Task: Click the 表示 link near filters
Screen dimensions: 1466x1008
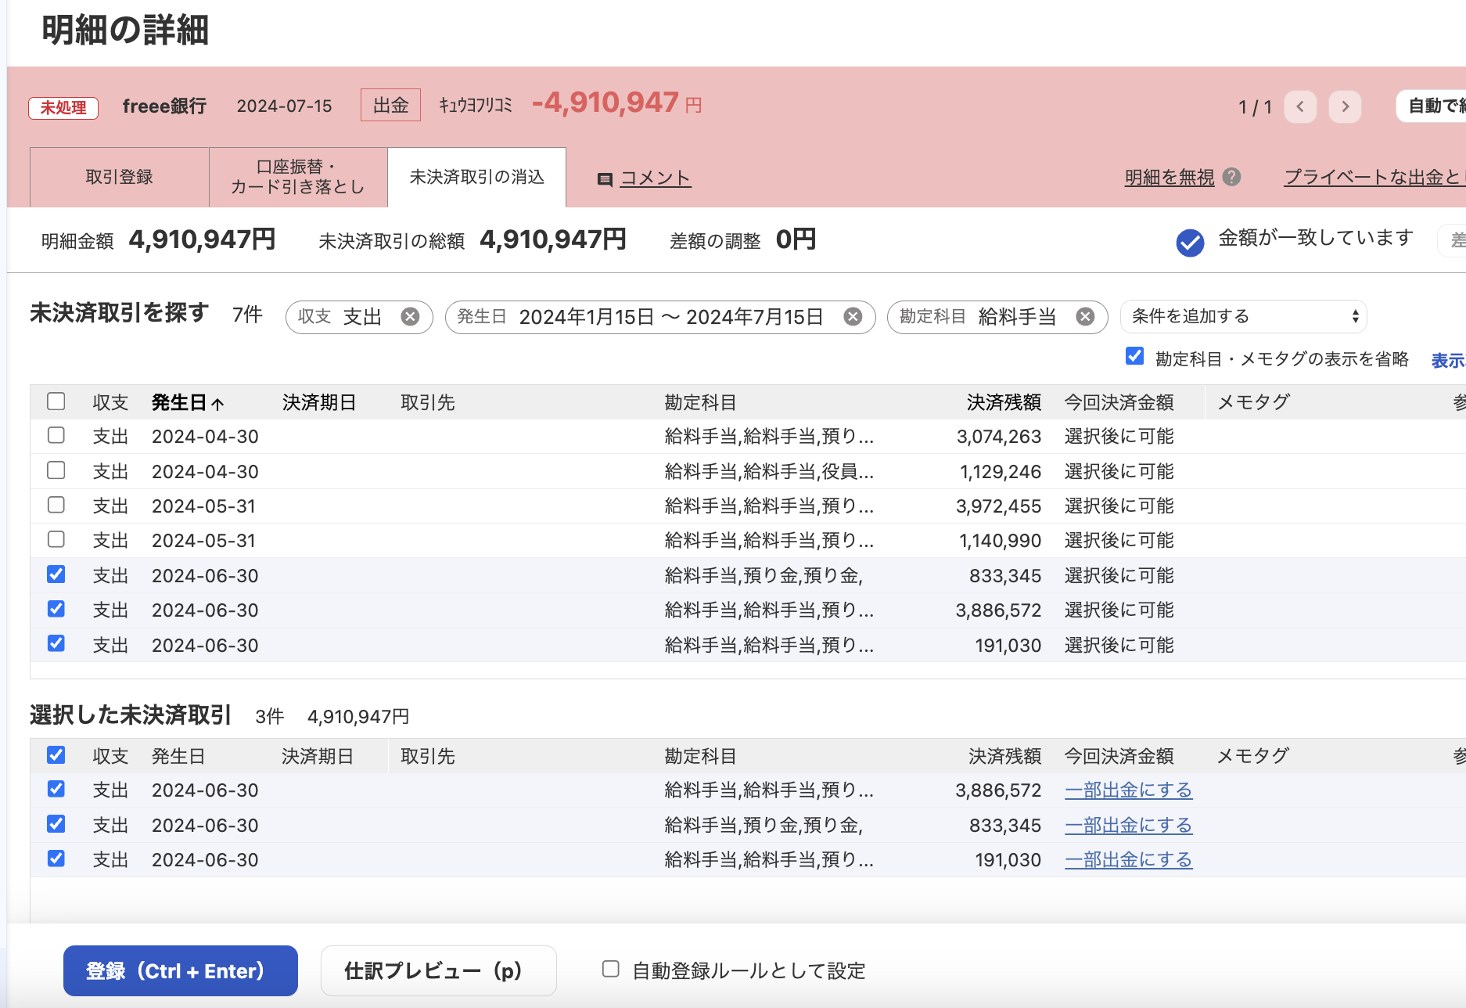Action: (x=1448, y=361)
